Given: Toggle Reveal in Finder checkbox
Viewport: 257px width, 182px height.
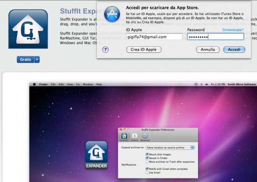Looking at the screenshot, I should click(147, 158).
